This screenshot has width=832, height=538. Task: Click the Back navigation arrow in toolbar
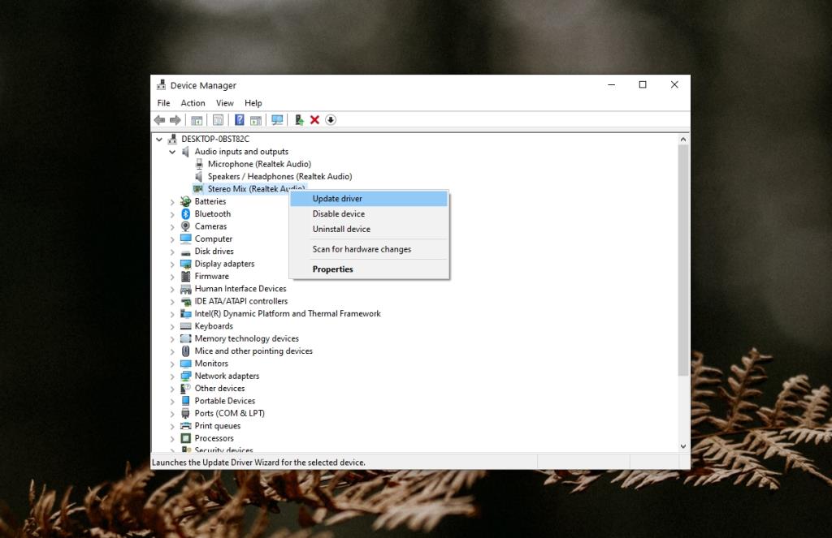pyautogui.click(x=160, y=119)
